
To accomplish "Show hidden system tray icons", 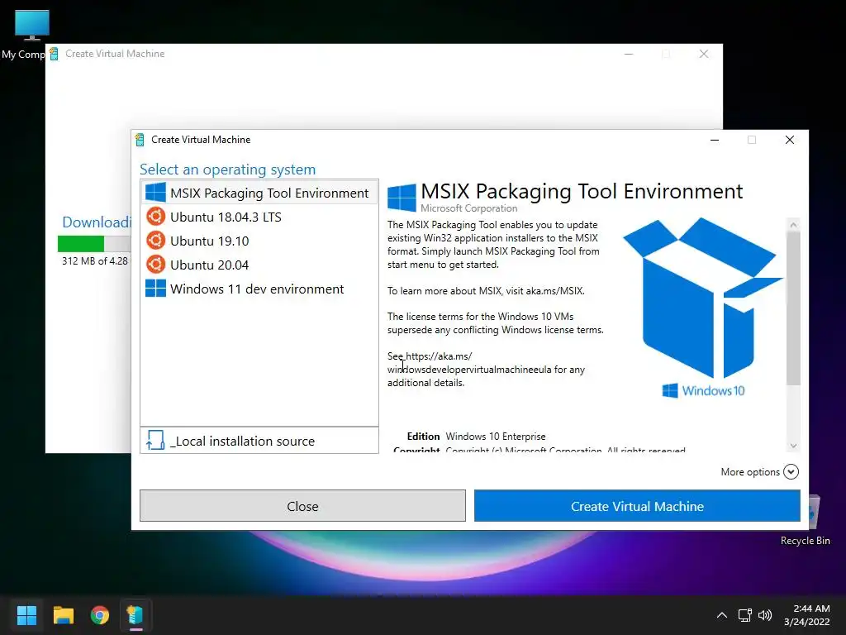I will (722, 615).
